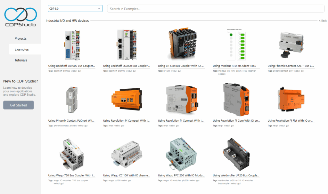Select the BR X20 Bus Coupler image
Viewport: 328px width, 194px height.
(x=182, y=44)
